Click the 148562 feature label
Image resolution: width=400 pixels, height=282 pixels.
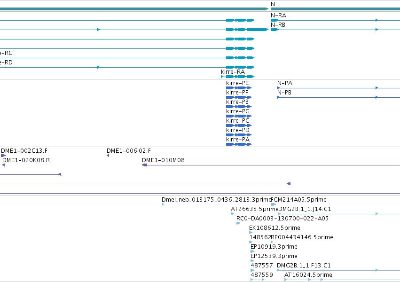259,237
